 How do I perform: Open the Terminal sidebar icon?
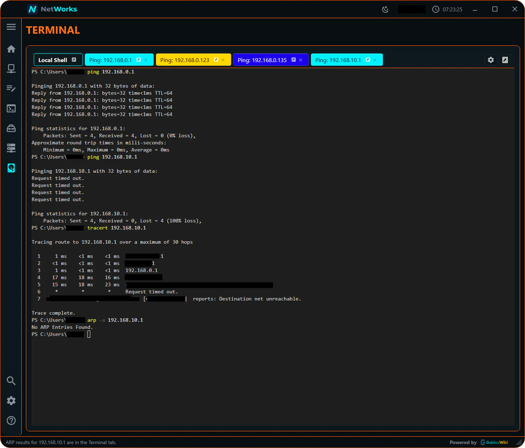[x=11, y=108]
